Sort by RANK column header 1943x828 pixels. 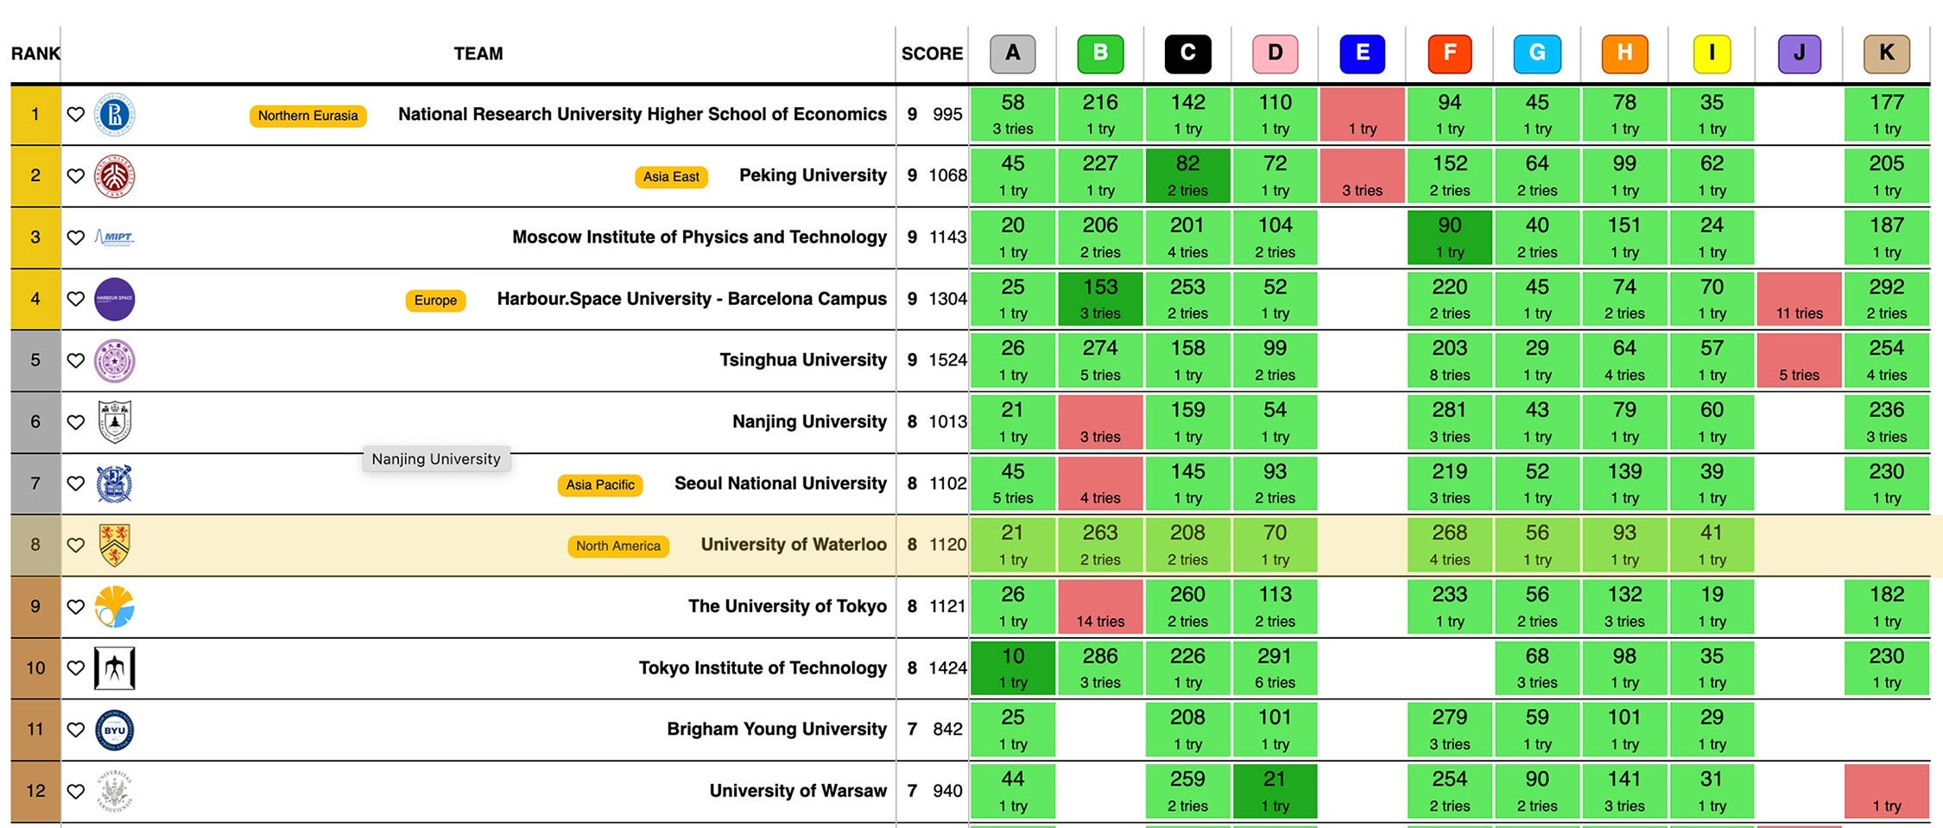point(35,54)
